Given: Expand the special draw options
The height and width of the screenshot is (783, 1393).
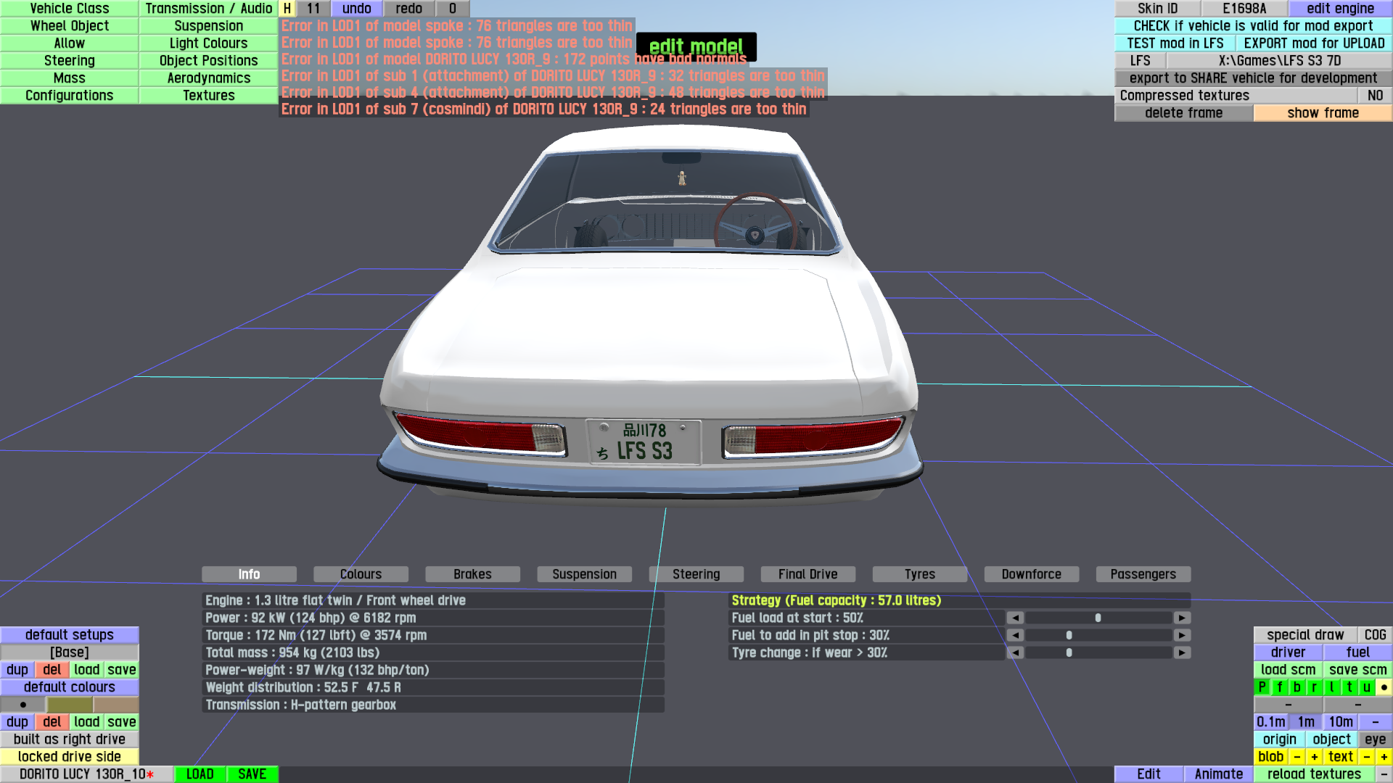Looking at the screenshot, I should click(x=1305, y=635).
